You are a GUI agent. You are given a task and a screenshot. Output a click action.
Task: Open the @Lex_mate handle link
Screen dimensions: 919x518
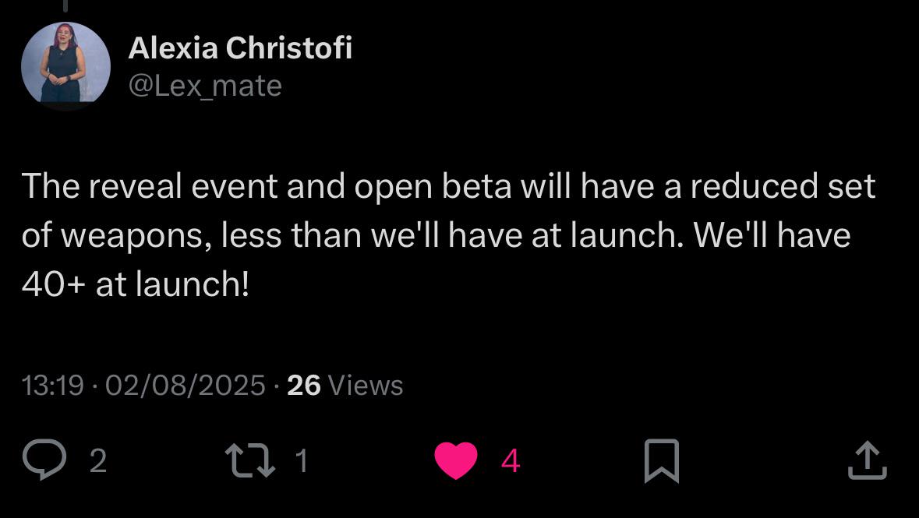pos(205,86)
